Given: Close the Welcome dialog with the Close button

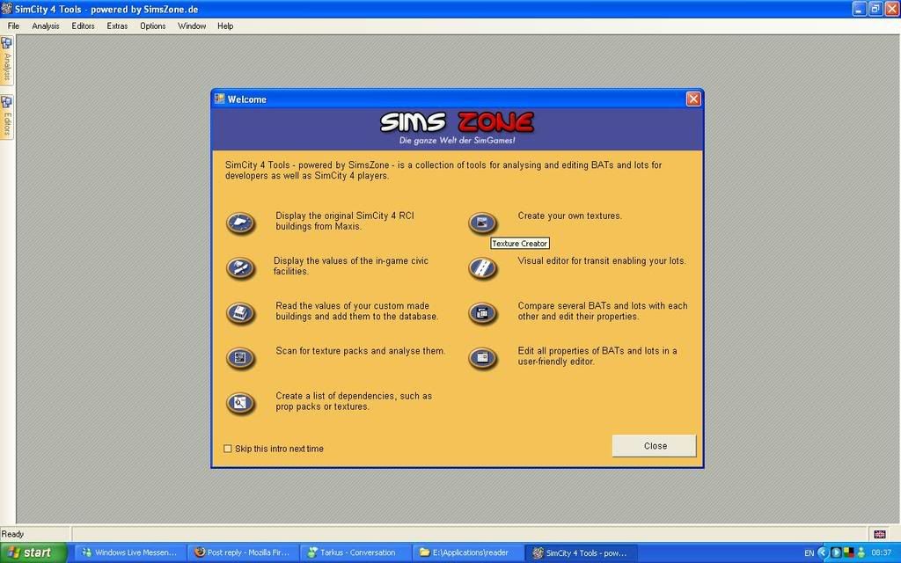Looking at the screenshot, I should 654,446.
